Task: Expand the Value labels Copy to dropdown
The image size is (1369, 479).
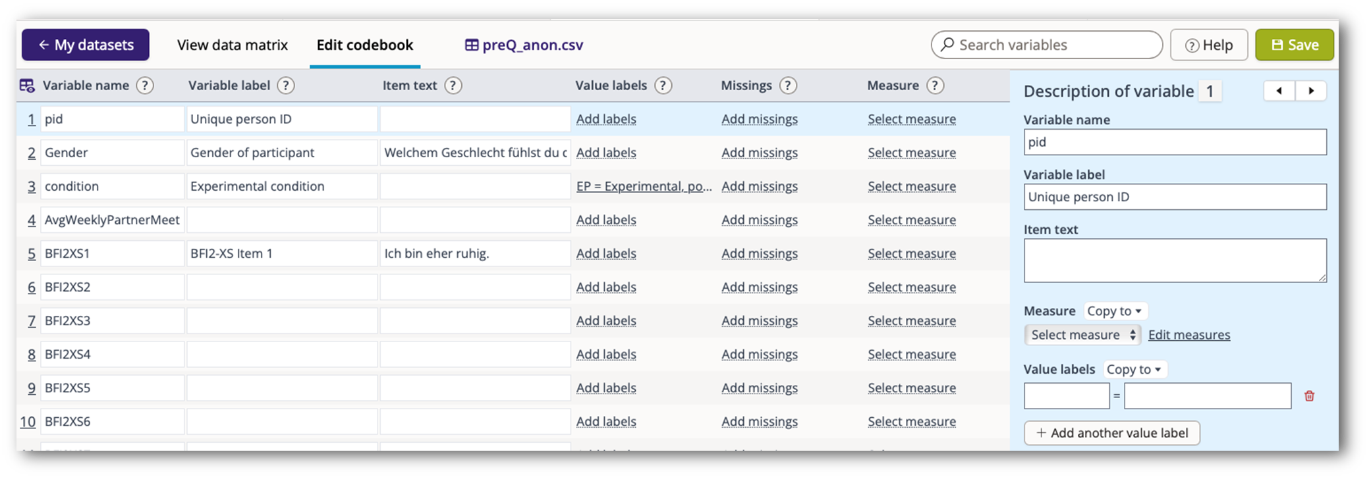Action: pyautogui.click(x=1134, y=370)
